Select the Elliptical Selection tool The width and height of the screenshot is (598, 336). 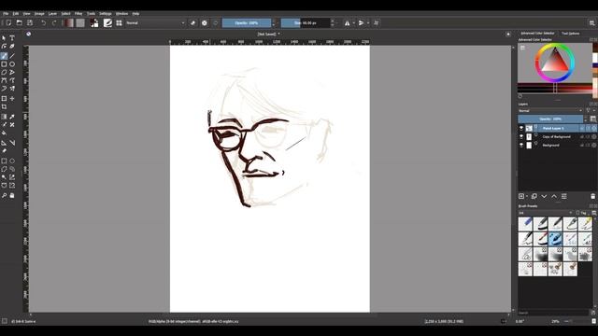tap(12, 161)
